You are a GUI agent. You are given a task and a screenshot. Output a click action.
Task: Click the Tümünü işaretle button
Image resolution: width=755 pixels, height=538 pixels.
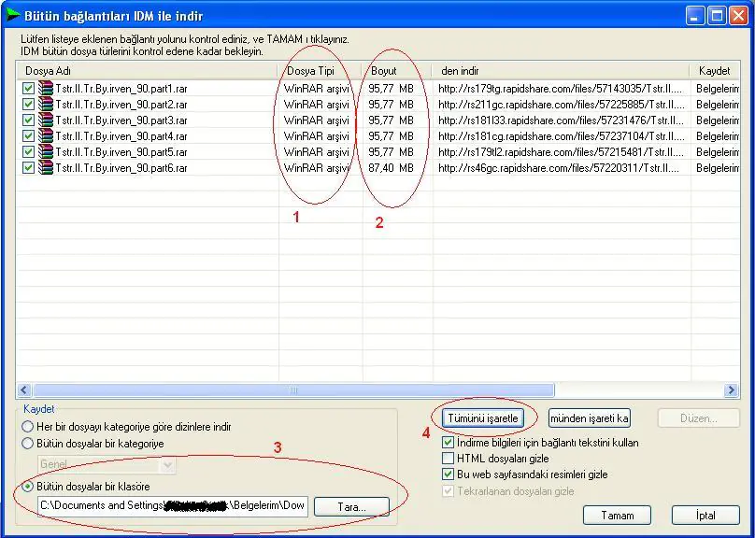coord(481,418)
